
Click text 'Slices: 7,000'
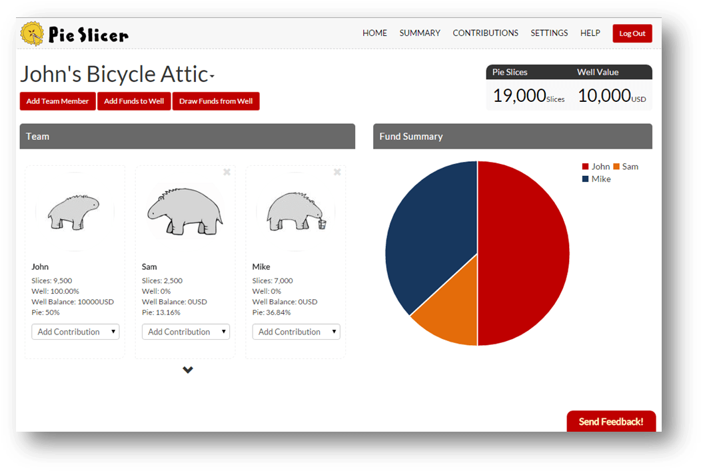pos(273,280)
